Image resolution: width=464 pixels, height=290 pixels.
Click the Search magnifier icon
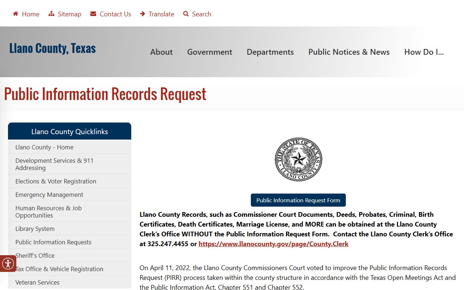[x=186, y=14]
